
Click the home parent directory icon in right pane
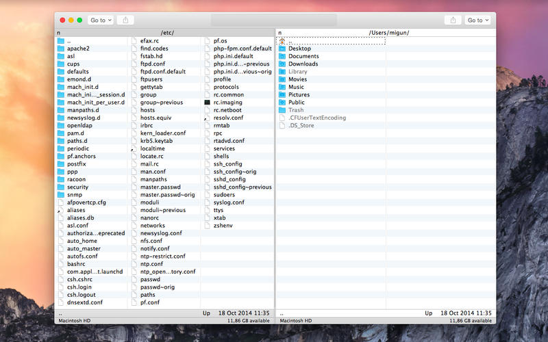tap(282, 41)
